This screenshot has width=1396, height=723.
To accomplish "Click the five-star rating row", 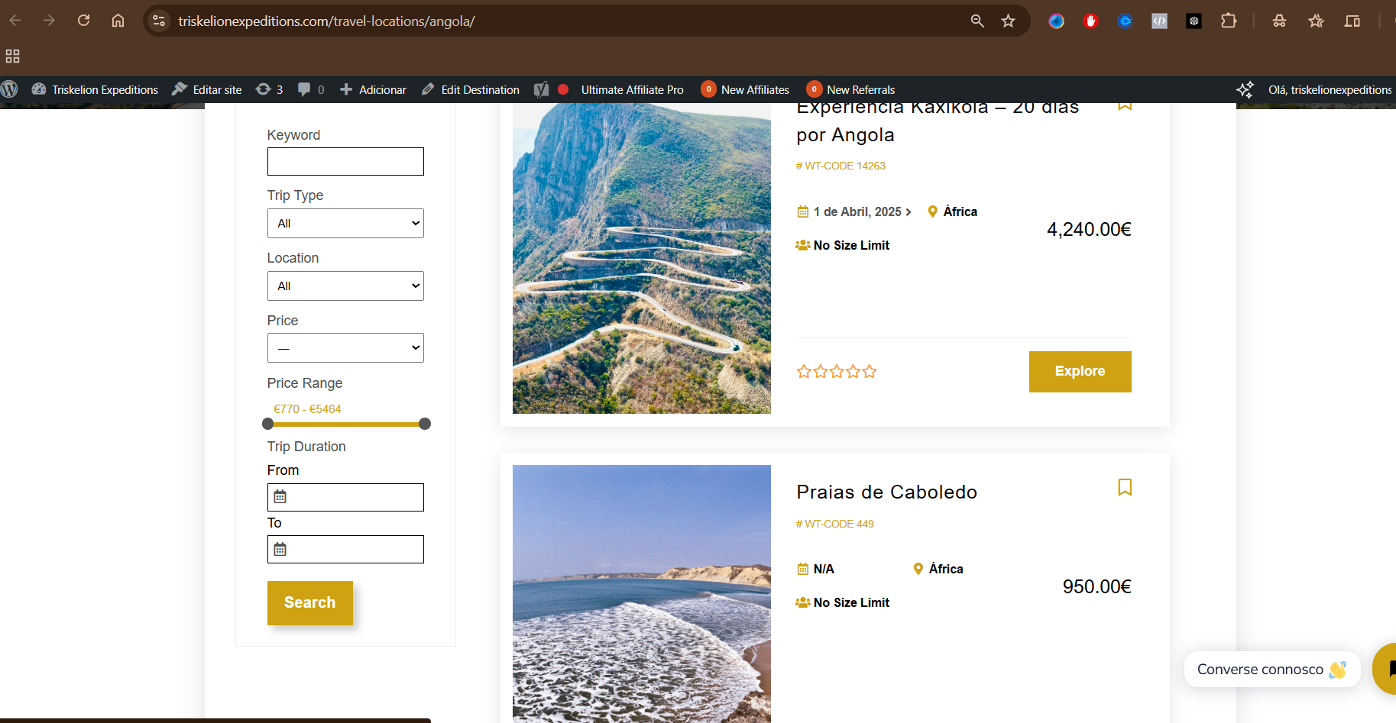I will pos(837,372).
